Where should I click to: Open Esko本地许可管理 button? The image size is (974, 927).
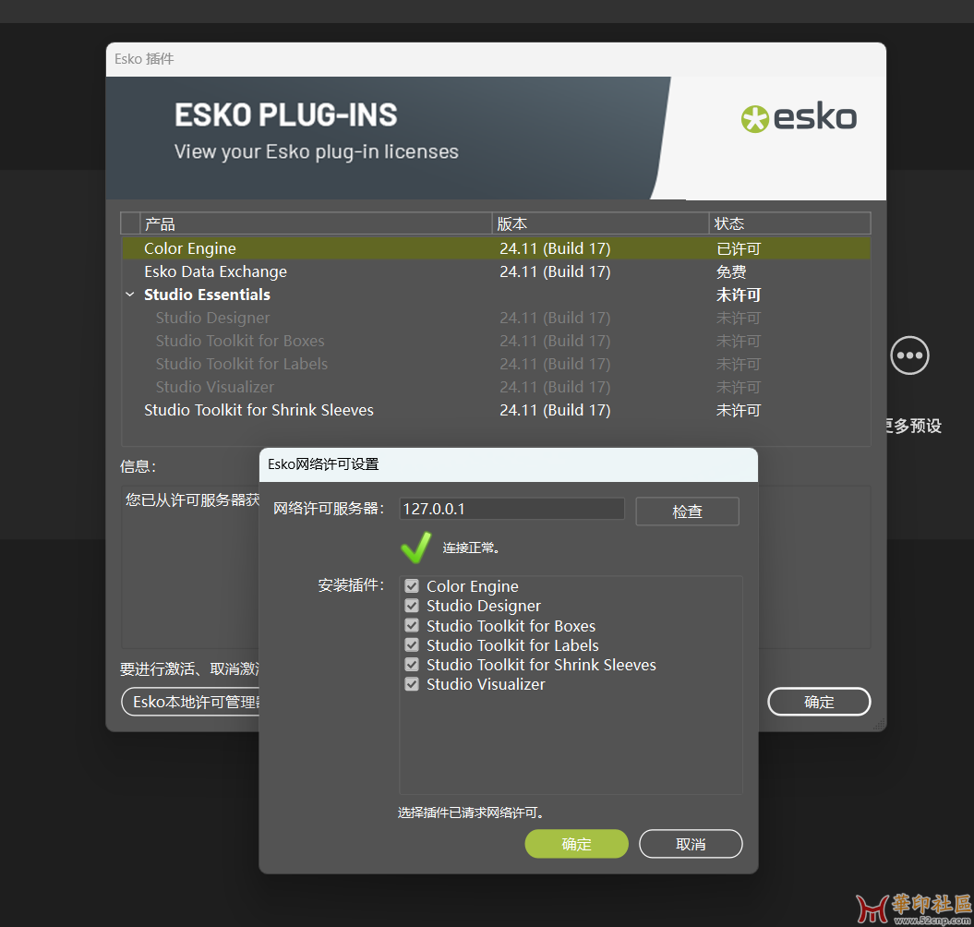tap(191, 702)
